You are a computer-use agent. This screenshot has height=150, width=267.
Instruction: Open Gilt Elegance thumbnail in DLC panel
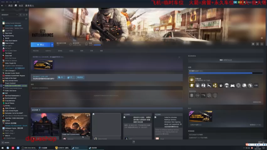(x=201, y=116)
